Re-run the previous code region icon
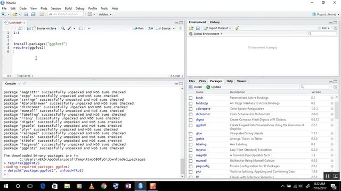The image size is (341, 191). (150, 28)
